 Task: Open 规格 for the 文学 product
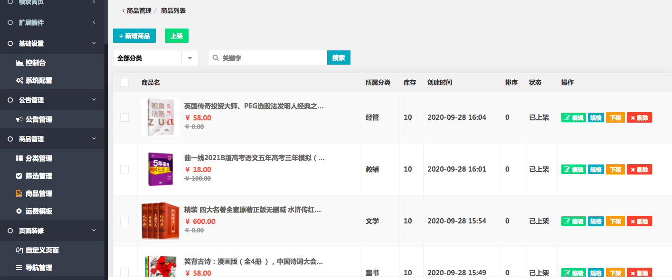(596, 221)
